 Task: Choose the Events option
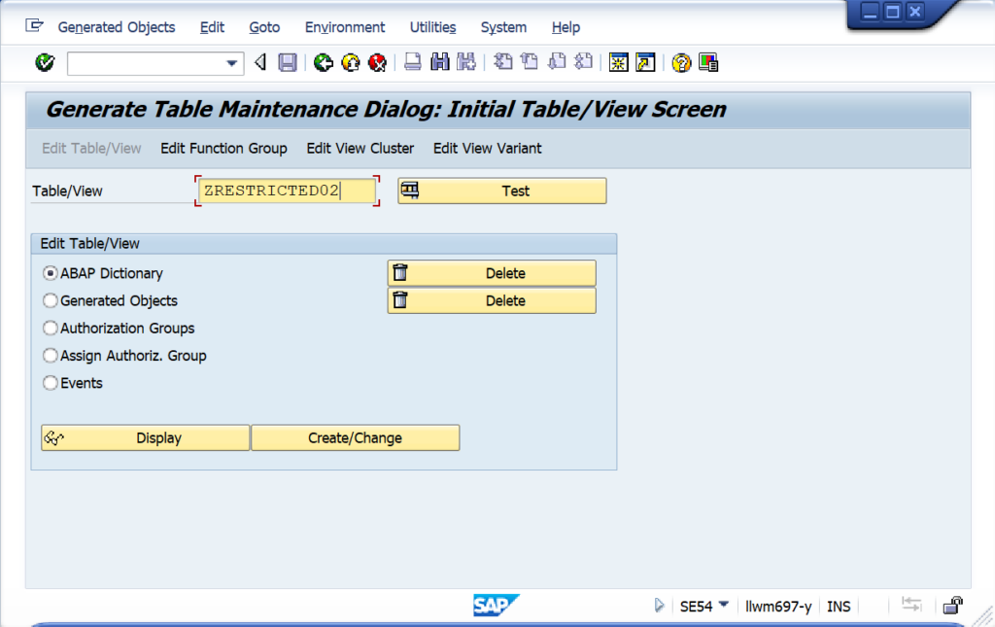tap(50, 383)
